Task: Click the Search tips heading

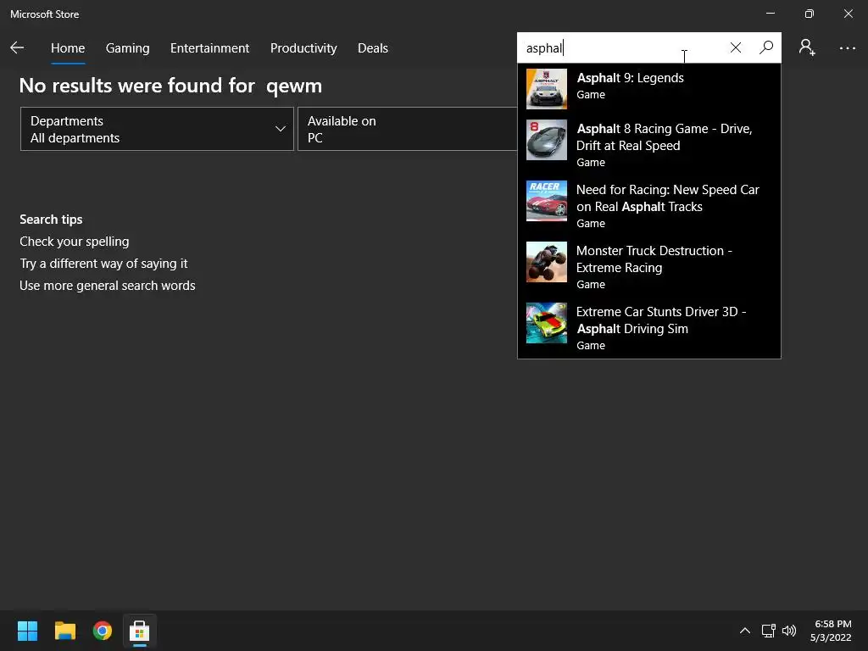Action: (x=51, y=220)
